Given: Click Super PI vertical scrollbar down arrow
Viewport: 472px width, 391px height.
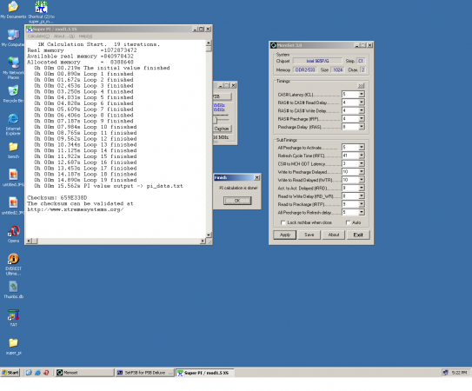Looking at the screenshot, I should click(x=209, y=235).
